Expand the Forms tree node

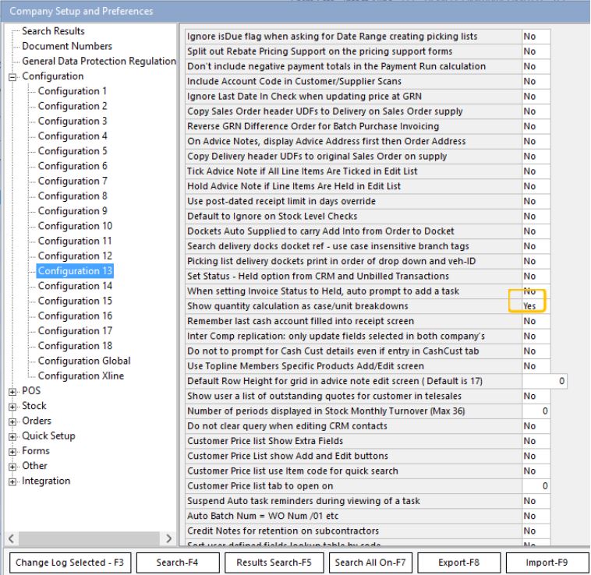pos(12,452)
